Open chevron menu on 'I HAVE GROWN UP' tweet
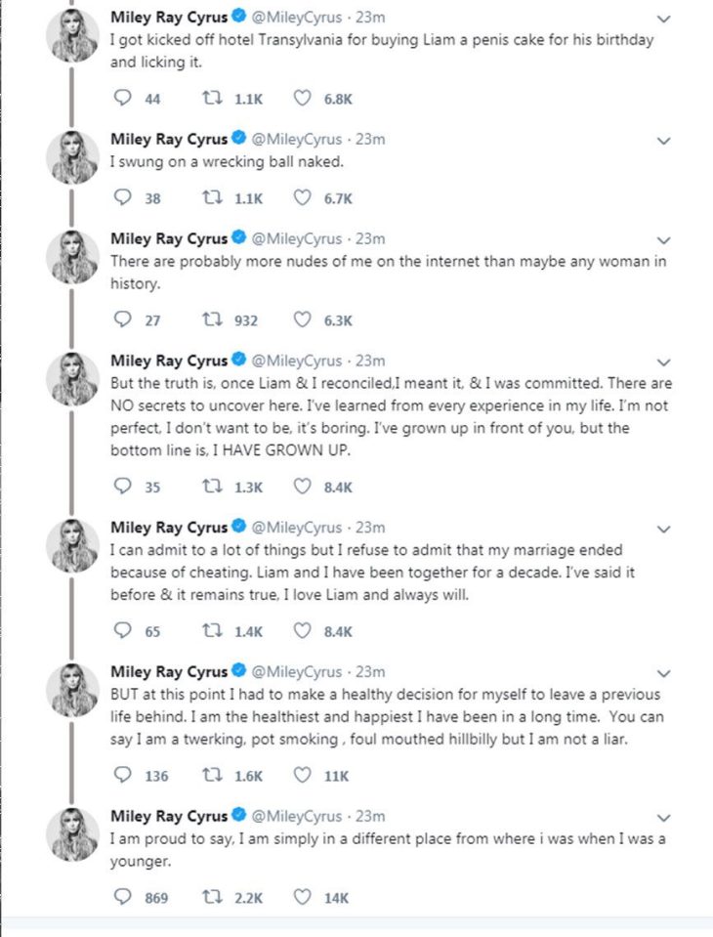 coord(663,362)
